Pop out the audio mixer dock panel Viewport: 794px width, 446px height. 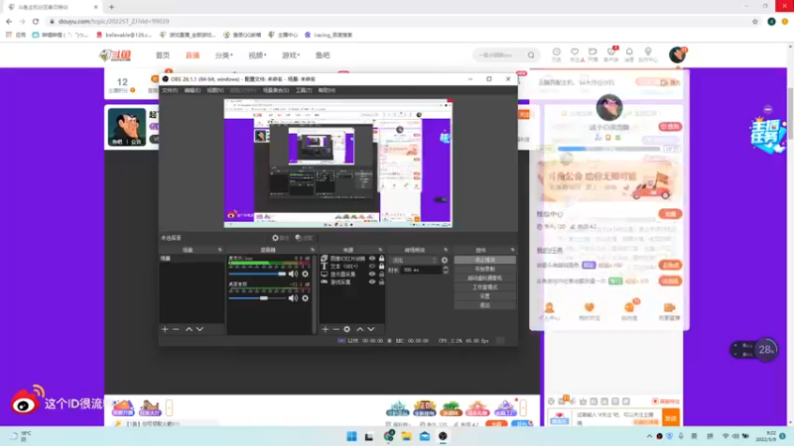click(x=313, y=250)
